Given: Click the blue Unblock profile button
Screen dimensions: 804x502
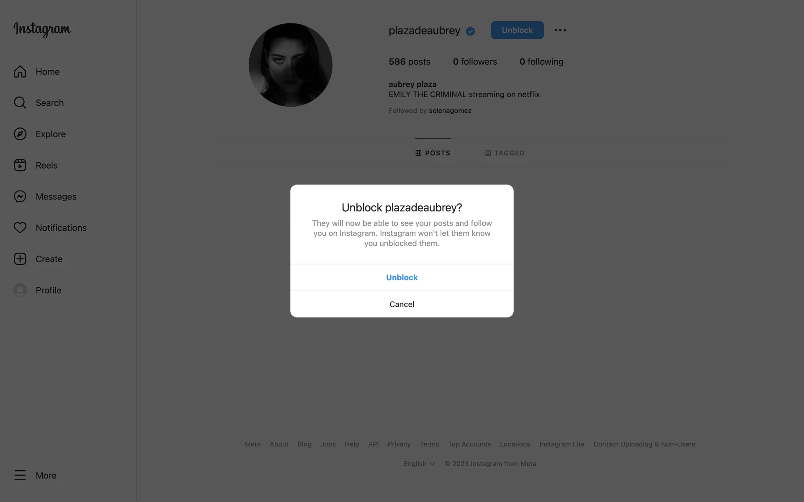Looking at the screenshot, I should (517, 30).
